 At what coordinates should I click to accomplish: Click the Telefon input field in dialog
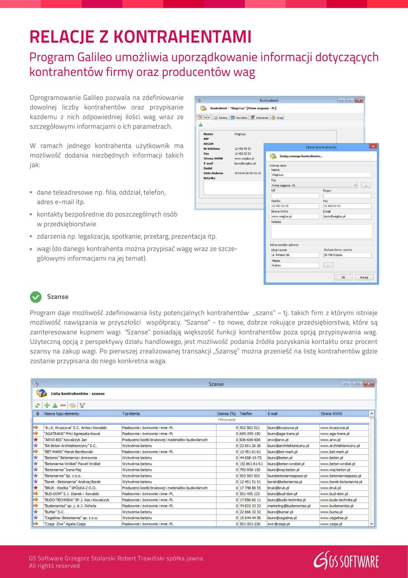tap(295, 206)
